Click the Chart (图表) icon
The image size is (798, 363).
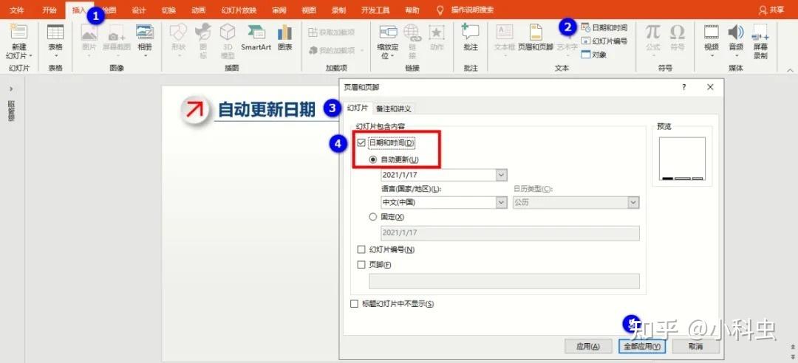(285, 32)
